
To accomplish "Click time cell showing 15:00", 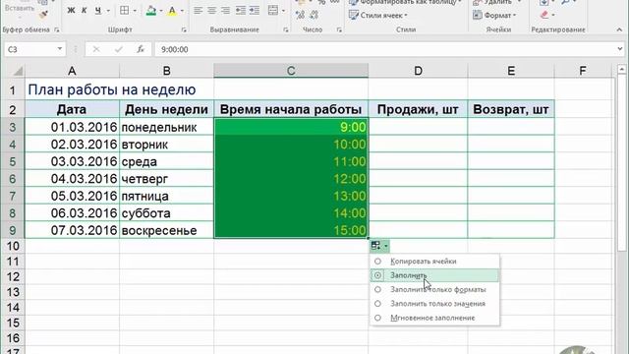I will [291, 230].
